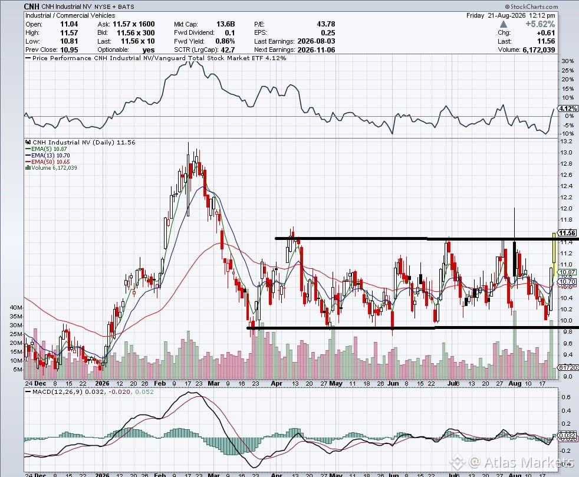Click the 10.87 EMA price tag on axis
Screen dimensions: 579x477
[568, 272]
